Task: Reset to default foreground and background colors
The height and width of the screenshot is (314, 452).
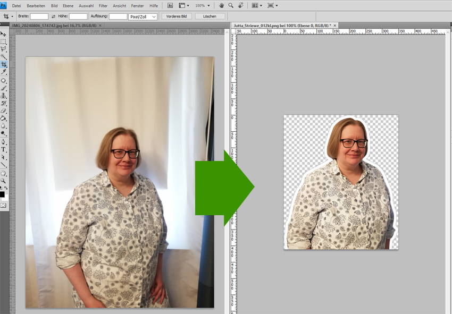Action: [1, 188]
